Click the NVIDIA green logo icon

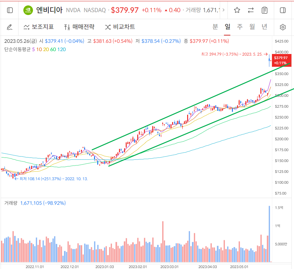[28, 10]
